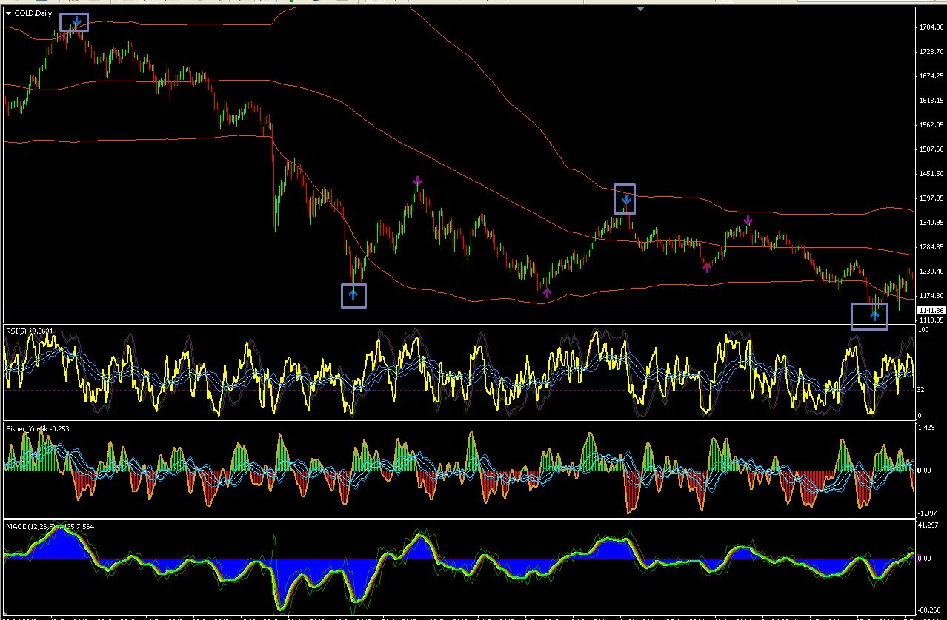Click the Fisher scale value 1.429

pyautogui.click(x=926, y=428)
